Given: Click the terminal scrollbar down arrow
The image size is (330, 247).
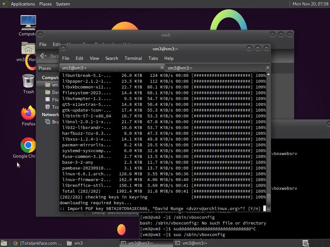Looking at the screenshot, I should pyautogui.click(x=268, y=209).
